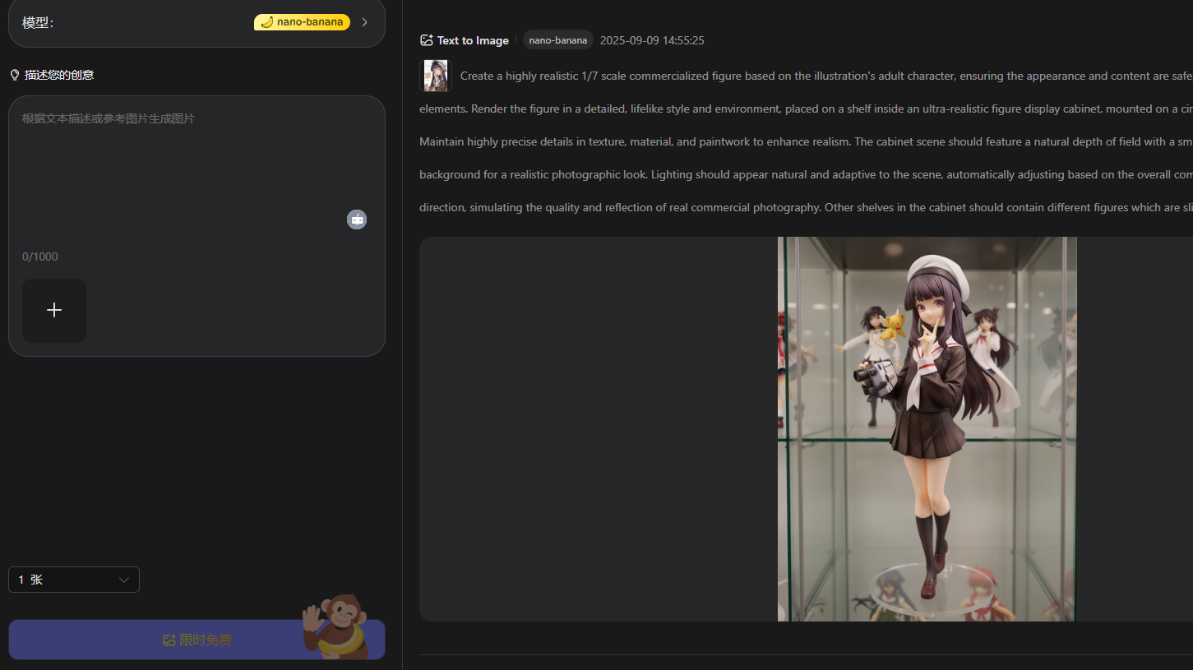Click the robot assistant icon in prompt box
The height and width of the screenshot is (670, 1193).
tap(356, 219)
